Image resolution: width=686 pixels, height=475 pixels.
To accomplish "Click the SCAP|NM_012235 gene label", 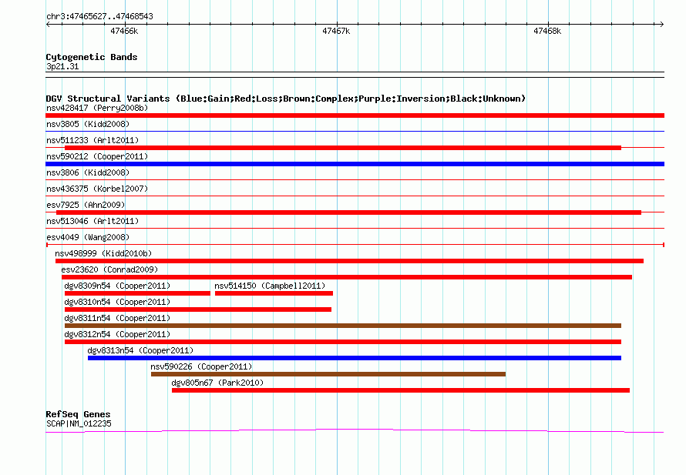I will (x=79, y=423).
